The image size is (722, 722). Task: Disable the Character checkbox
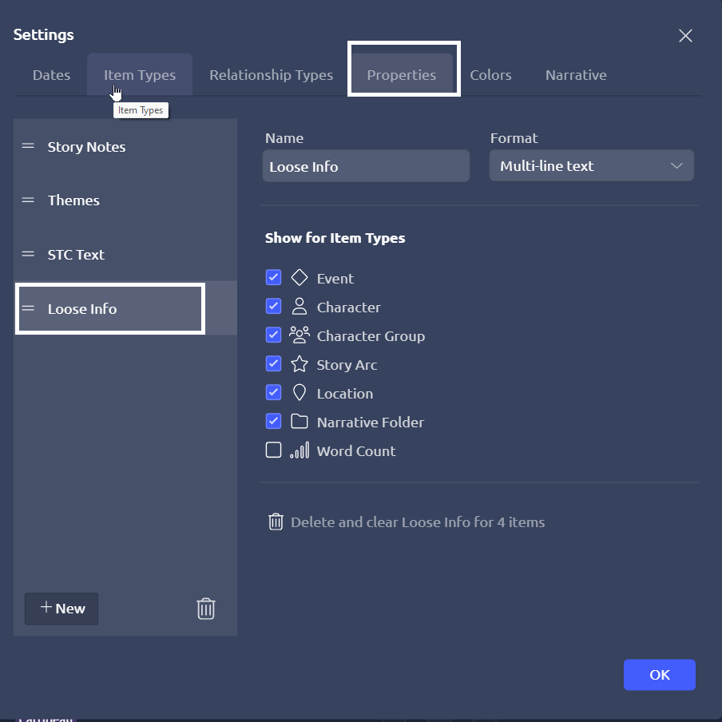273,307
